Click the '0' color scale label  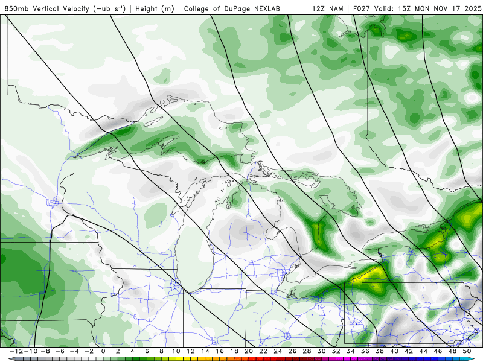tap(103, 351)
